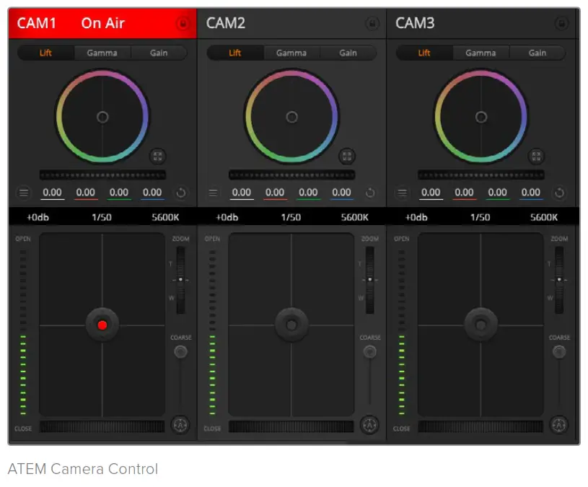Trigger CAM2 auto focus button
588x487 pixels.
369,425
